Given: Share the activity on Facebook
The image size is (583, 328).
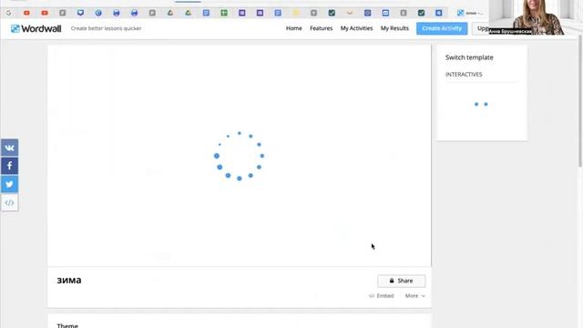Looking at the screenshot, I should pyautogui.click(x=9, y=166).
